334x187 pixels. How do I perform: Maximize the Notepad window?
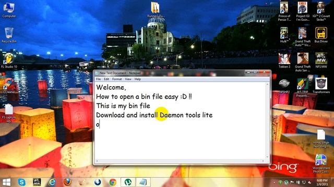255,72
